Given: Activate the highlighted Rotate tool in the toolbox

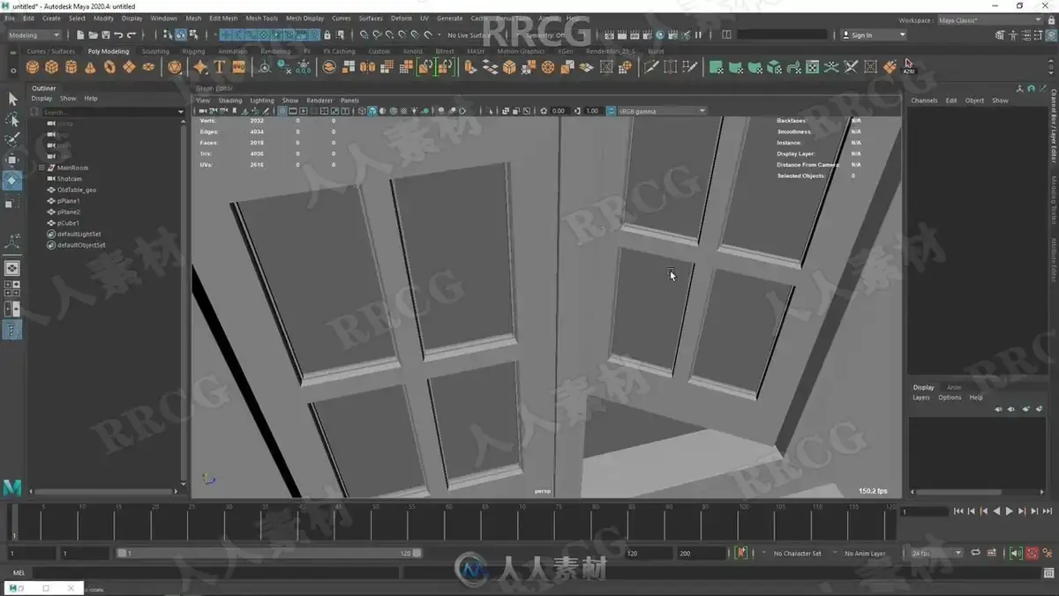Looking at the screenshot, I should (12, 181).
